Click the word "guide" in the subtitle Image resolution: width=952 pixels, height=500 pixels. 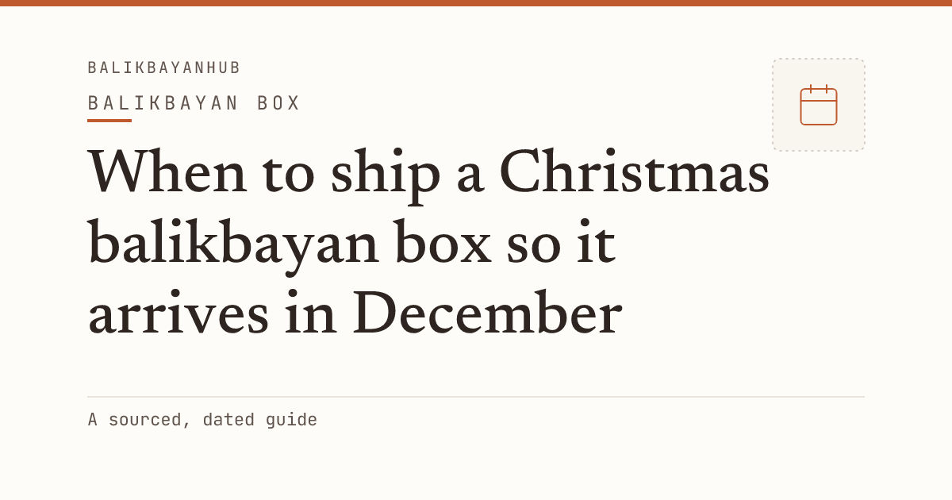coord(292,421)
